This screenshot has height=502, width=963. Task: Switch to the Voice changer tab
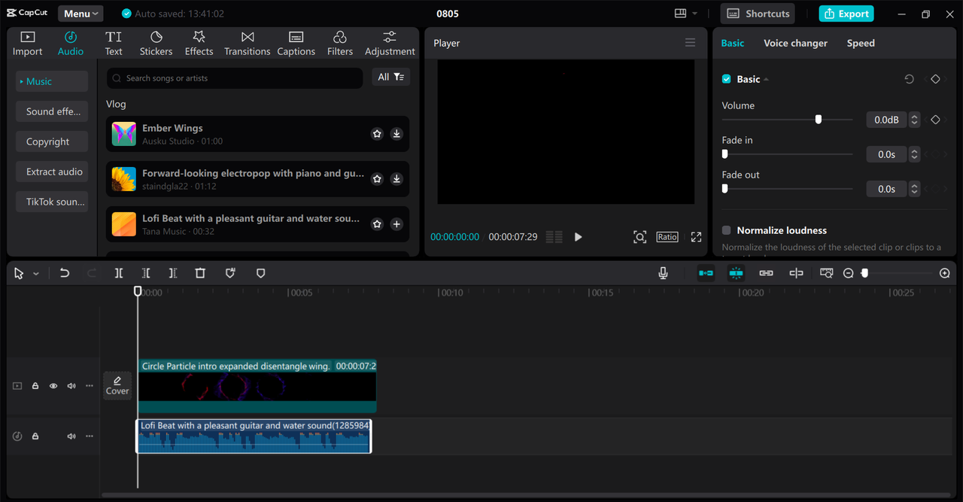(x=795, y=43)
